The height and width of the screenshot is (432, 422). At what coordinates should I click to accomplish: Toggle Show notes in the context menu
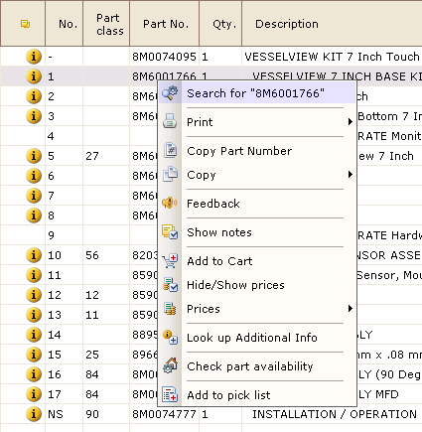tap(219, 232)
